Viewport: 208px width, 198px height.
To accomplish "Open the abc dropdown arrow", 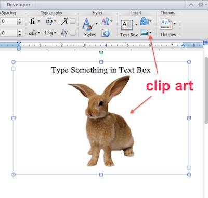I will [x=39, y=33].
